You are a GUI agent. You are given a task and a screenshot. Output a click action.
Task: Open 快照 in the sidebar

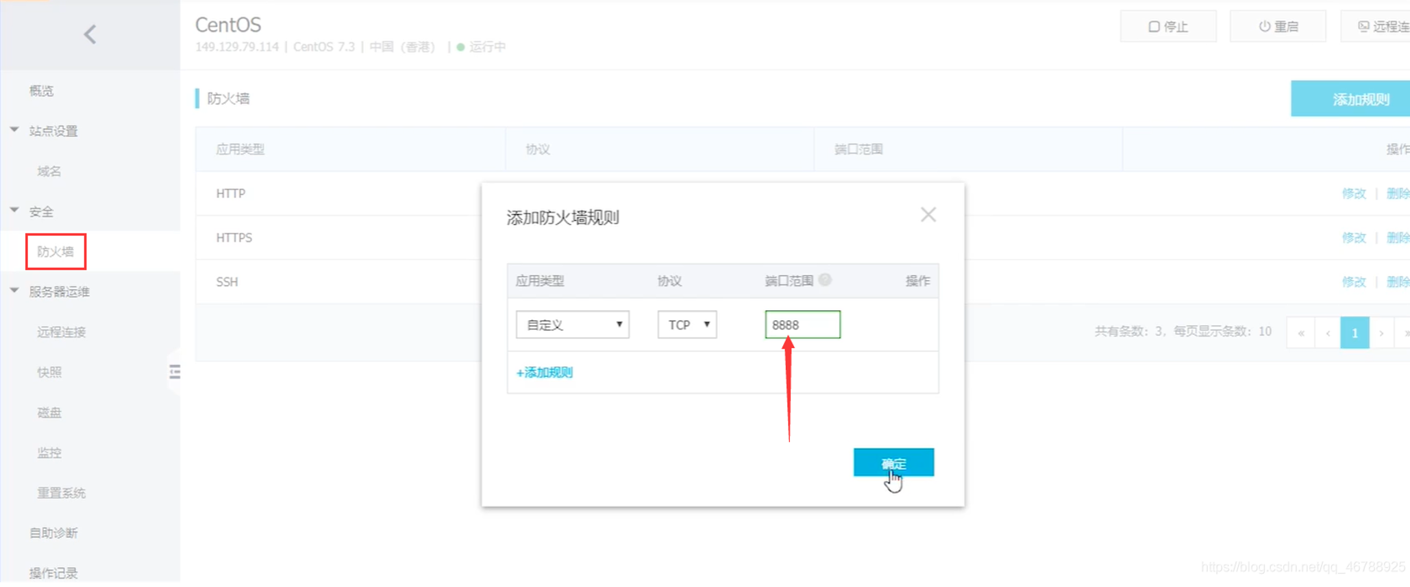49,372
